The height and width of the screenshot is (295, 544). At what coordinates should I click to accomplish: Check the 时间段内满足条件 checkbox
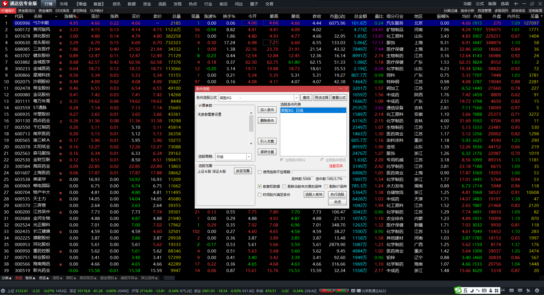(260, 194)
